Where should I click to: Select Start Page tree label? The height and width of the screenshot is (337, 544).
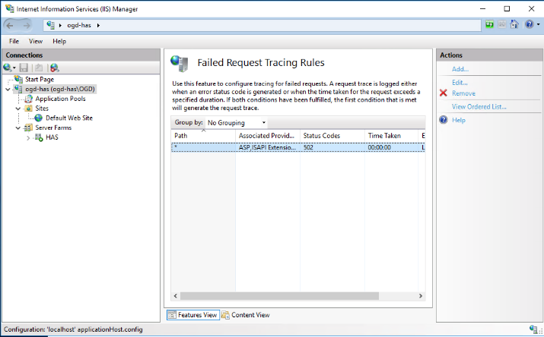tap(40, 79)
